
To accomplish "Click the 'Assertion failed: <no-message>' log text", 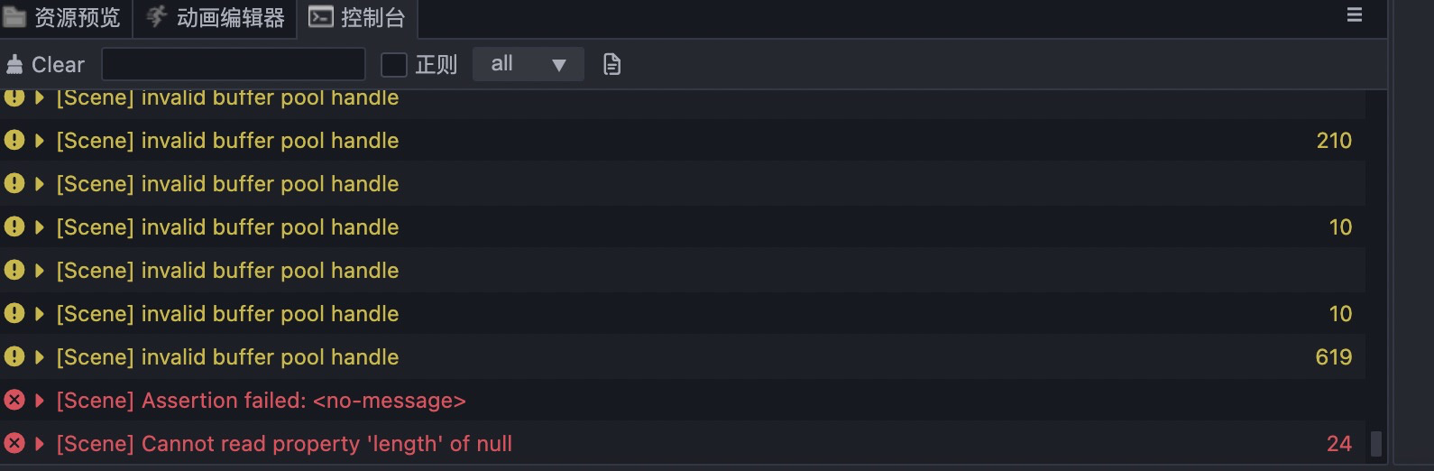I will click(261, 401).
